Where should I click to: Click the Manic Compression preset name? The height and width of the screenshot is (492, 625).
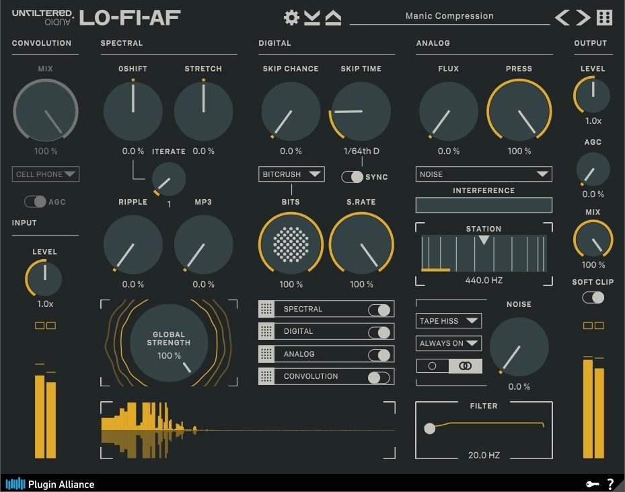[x=449, y=16]
